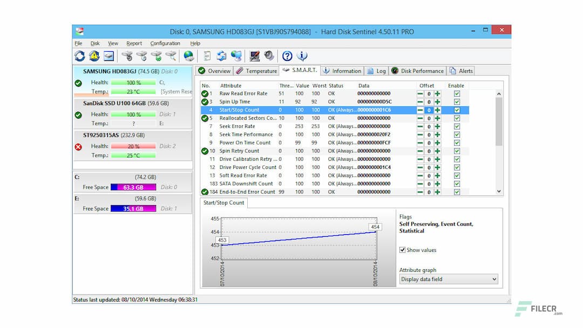Click the network computers globe toolbar icon
583x328 pixels.
point(236,56)
